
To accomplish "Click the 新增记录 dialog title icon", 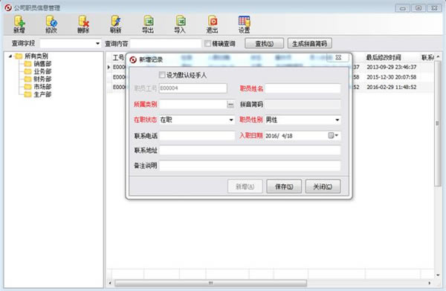I will [133, 59].
